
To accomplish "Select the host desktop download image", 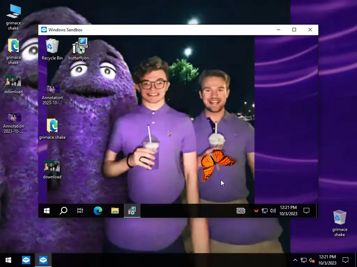I will click(x=14, y=84).
